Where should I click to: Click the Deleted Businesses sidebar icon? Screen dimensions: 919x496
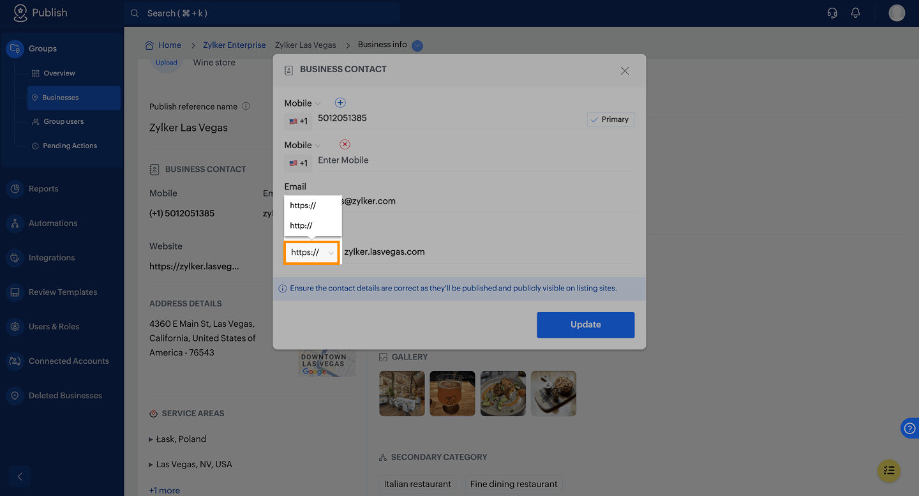15,396
